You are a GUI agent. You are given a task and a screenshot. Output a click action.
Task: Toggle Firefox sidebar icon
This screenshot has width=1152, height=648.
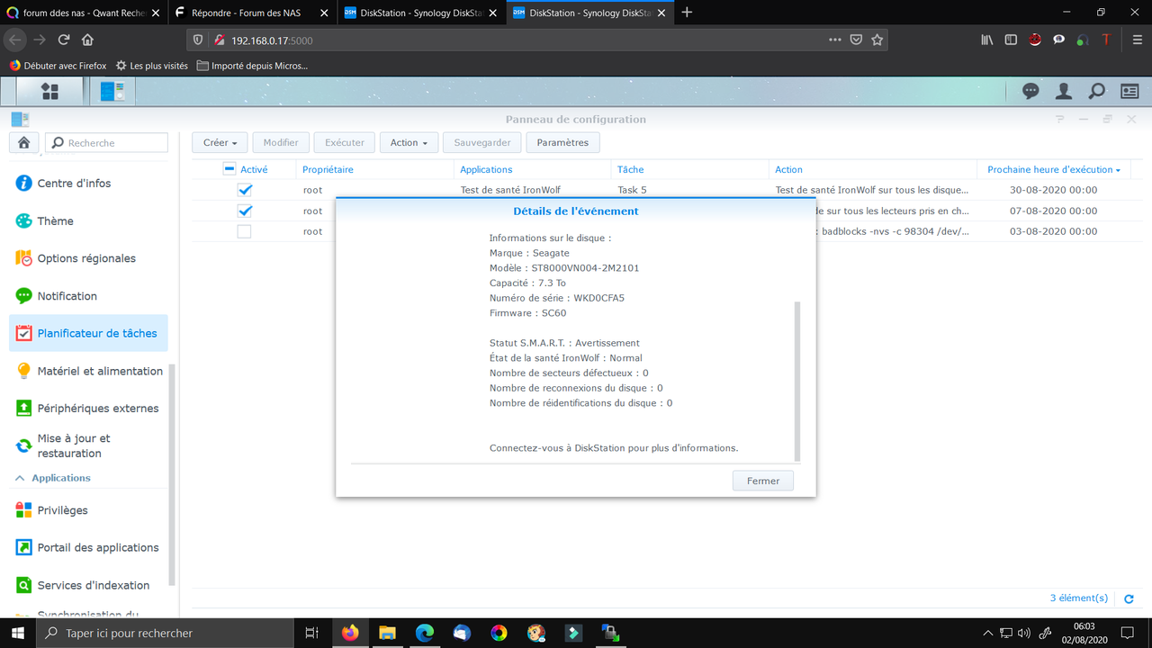pyautogui.click(x=1011, y=40)
